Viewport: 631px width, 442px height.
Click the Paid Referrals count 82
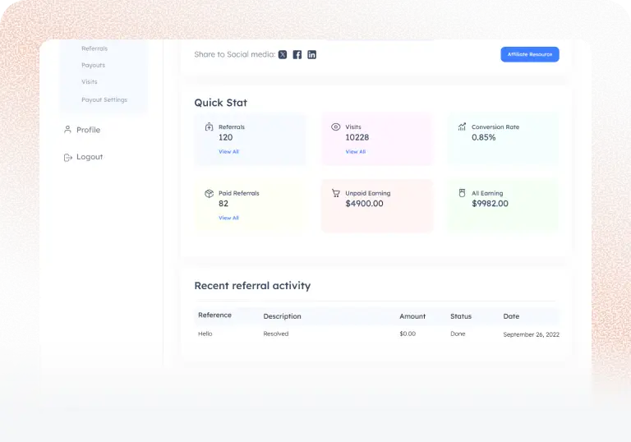click(x=223, y=203)
